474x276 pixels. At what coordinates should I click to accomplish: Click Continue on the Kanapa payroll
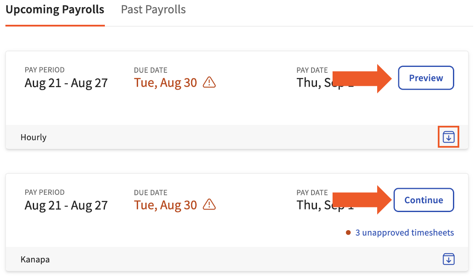423,200
